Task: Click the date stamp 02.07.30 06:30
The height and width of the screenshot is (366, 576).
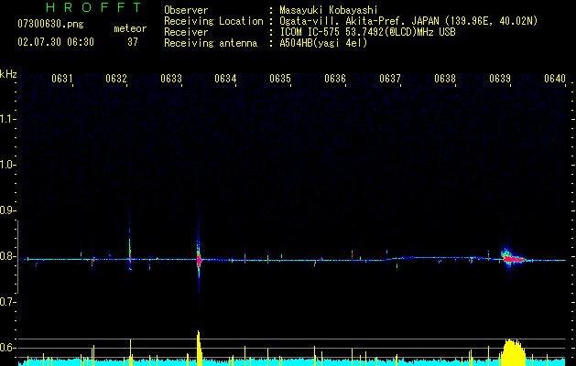Action: 56,42
